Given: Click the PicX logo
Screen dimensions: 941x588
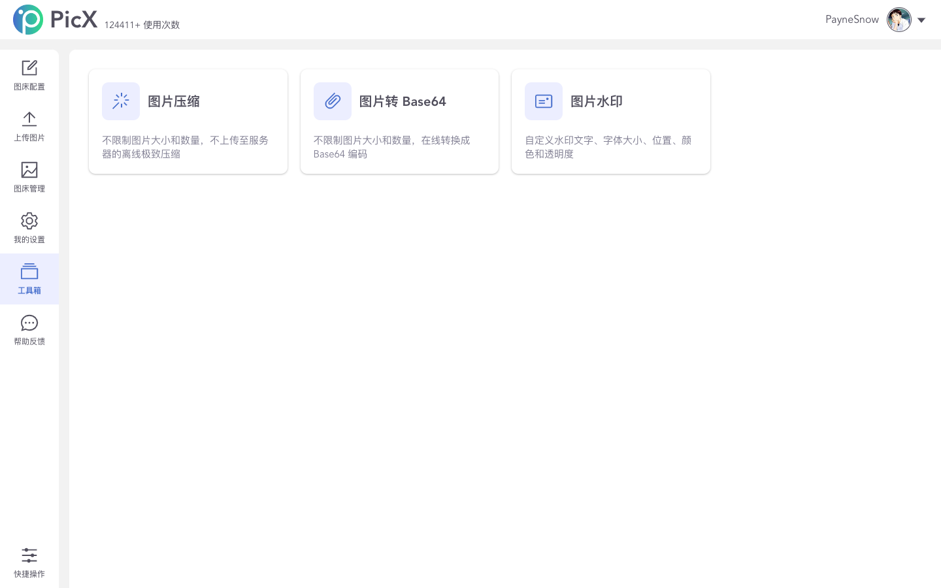Looking at the screenshot, I should click(55, 20).
